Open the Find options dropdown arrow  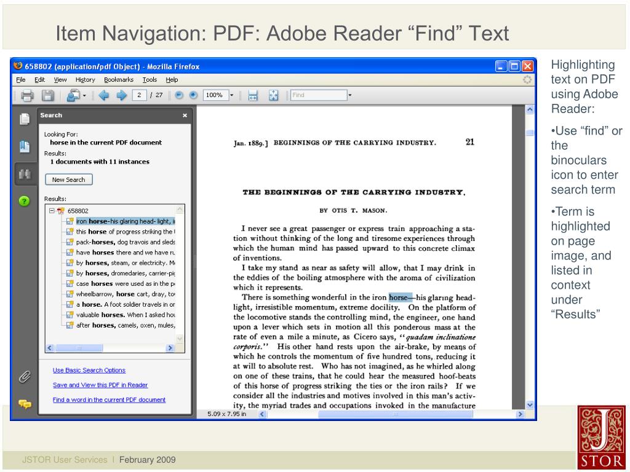349,95
